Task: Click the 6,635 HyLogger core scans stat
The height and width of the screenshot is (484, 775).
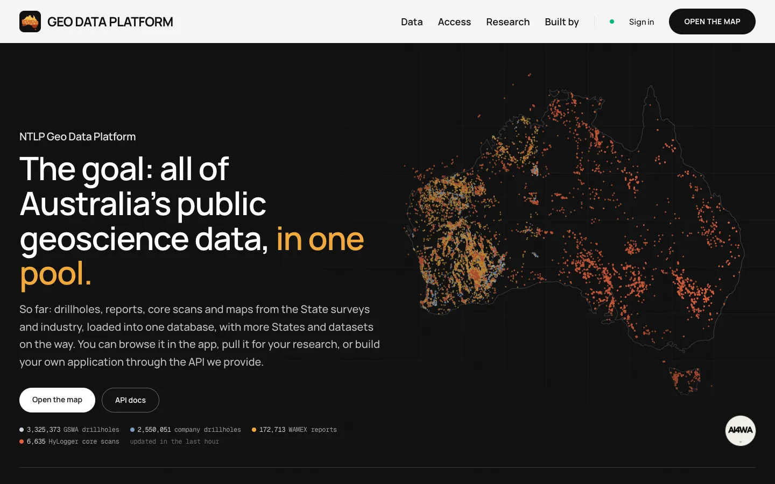Action: [69, 442]
